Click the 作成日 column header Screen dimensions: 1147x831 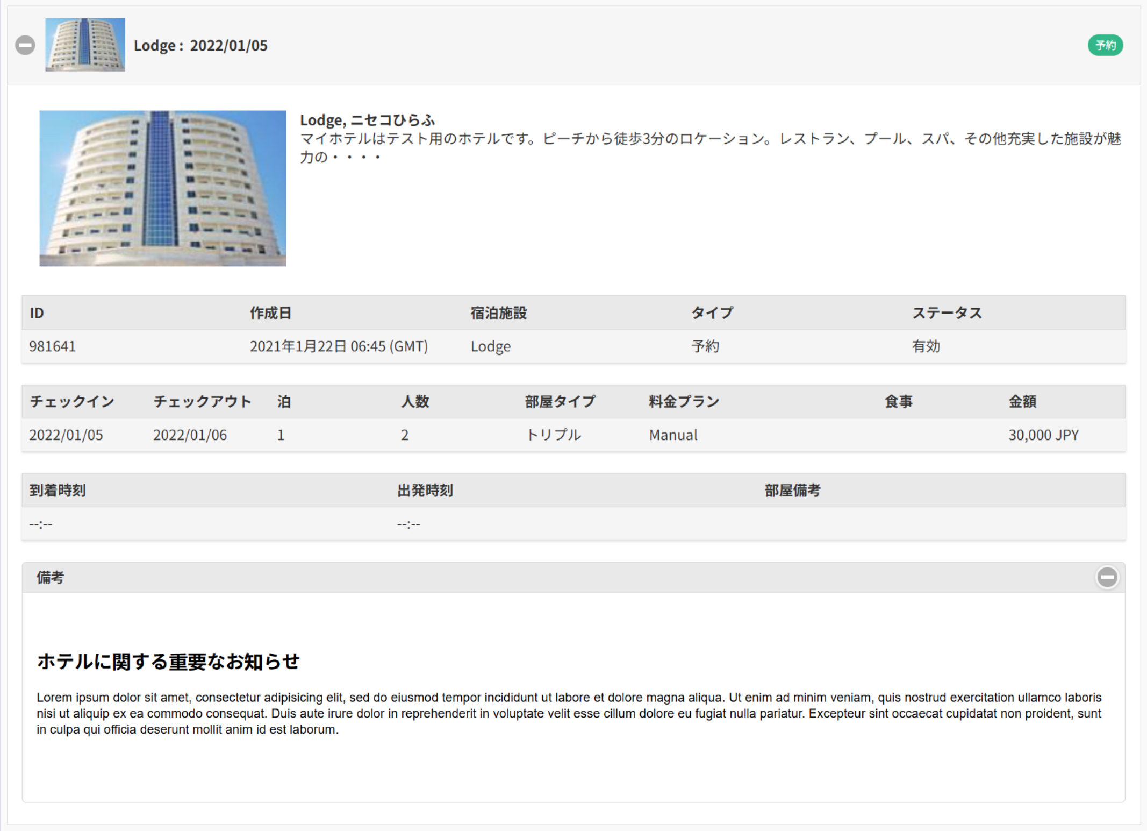click(x=270, y=313)
